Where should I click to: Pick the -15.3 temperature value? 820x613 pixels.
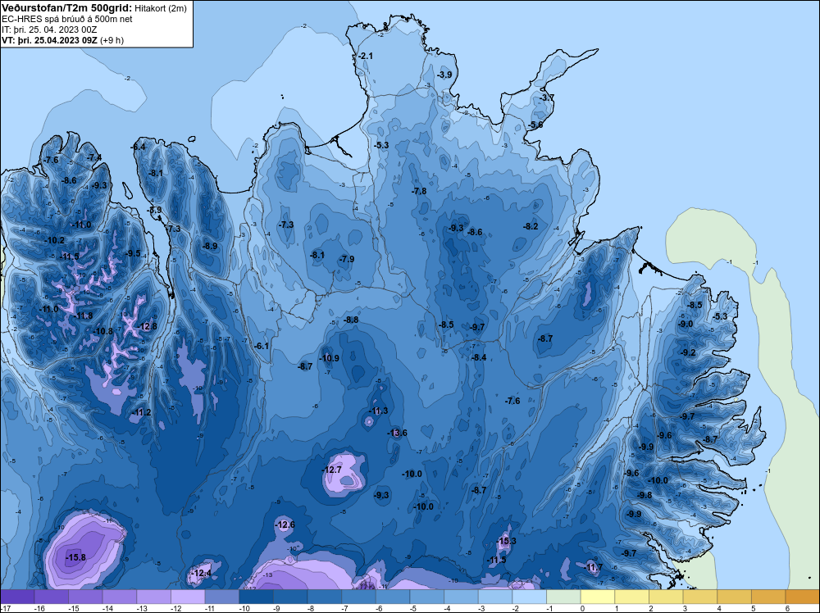click(506, 541)
